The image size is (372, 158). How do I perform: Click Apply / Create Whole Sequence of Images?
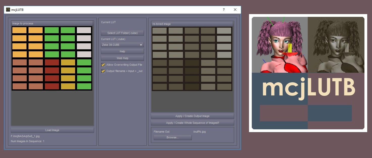(x=193, y=123)
